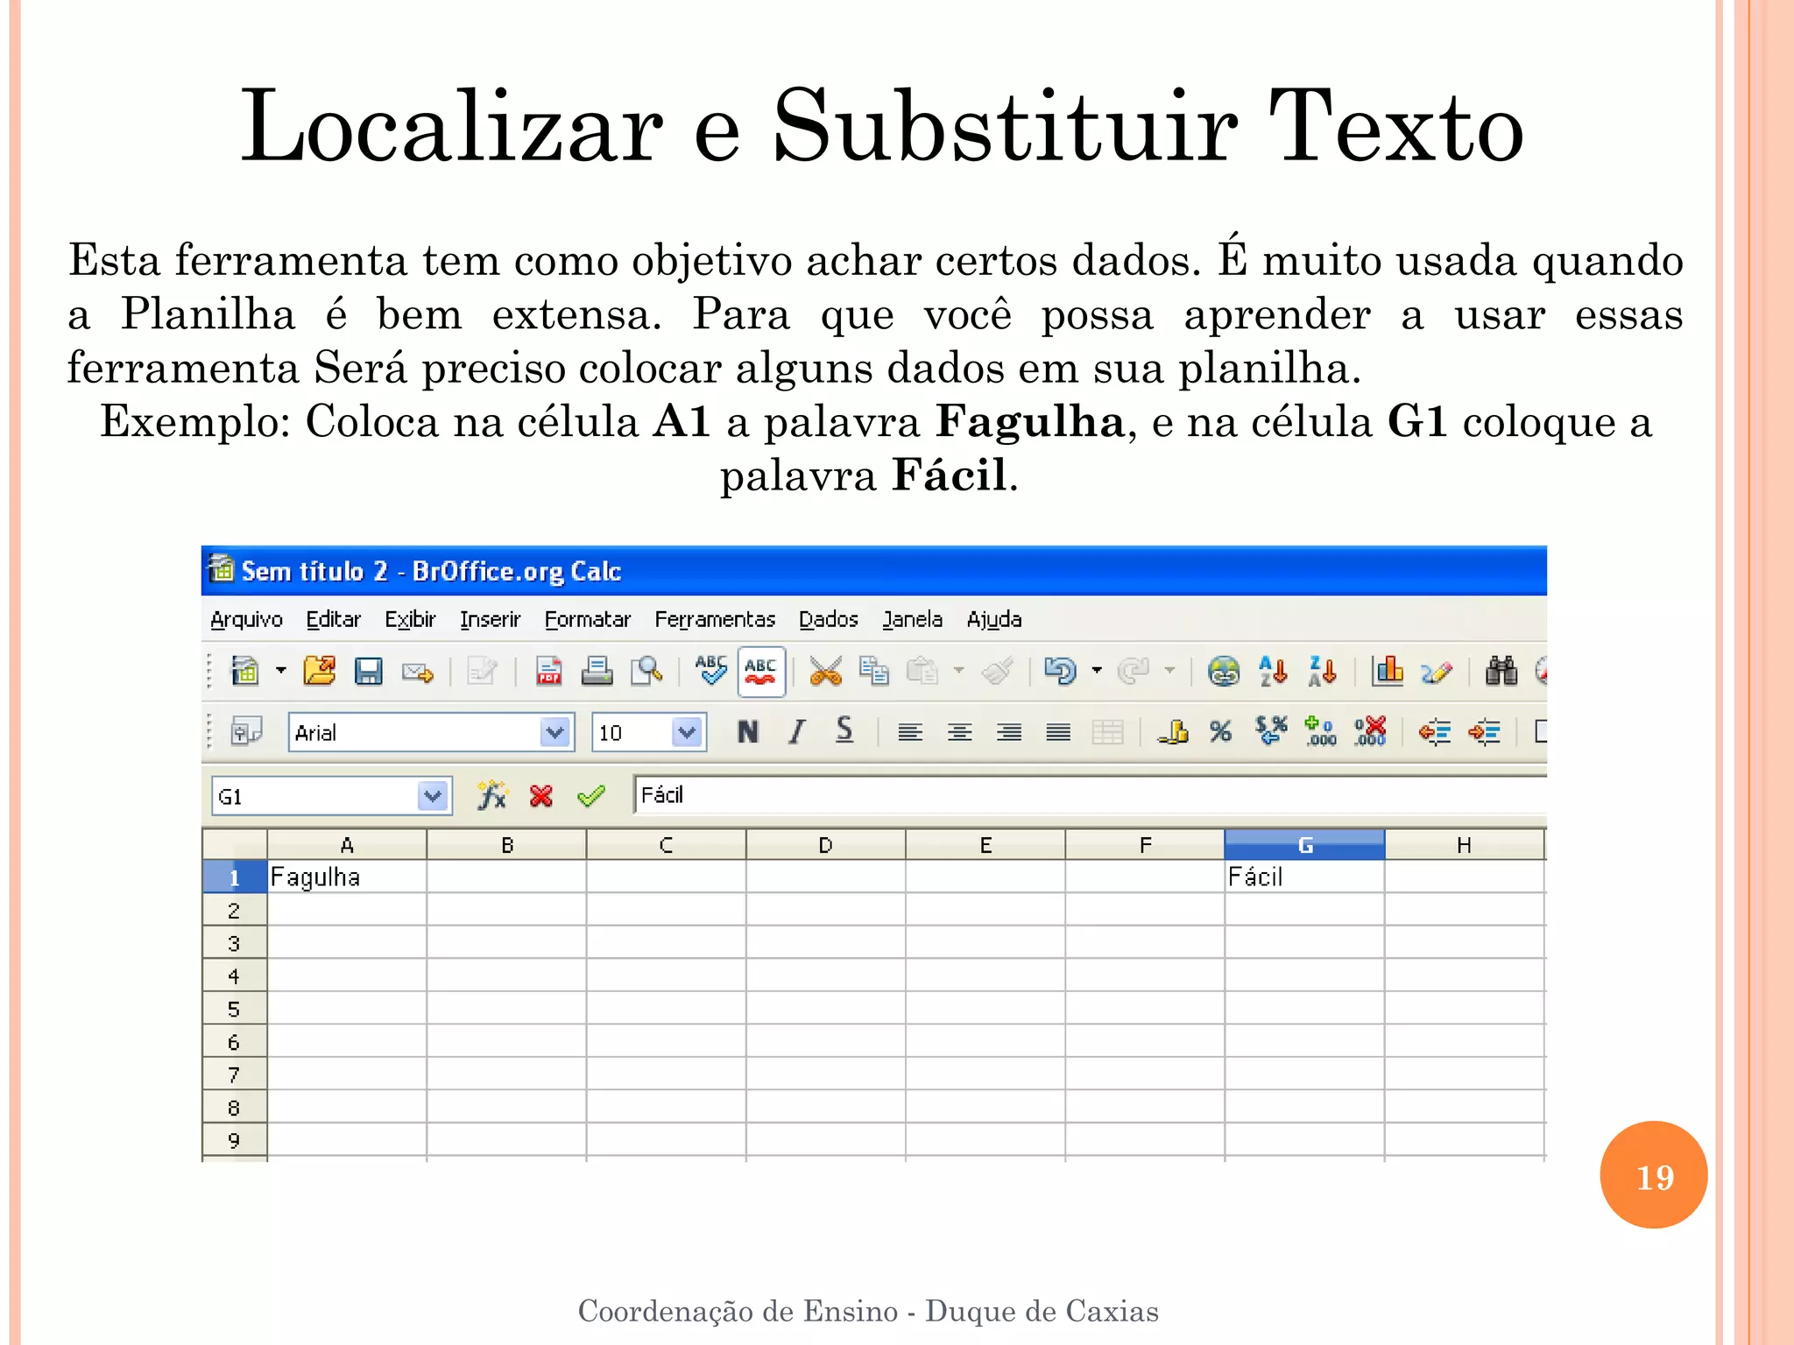Viewport: 1794px width, 1345px height.
Task: Open the Inserir menu
Action: tap(490, 619)
